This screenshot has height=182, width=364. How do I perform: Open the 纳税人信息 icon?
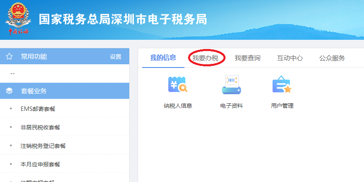coord(178,84)
